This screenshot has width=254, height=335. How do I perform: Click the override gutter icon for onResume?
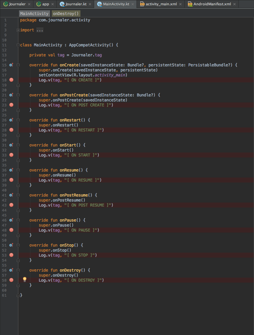click(x=11, y=170)
